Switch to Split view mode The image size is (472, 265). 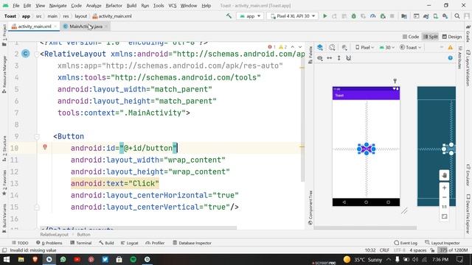(431, 37)
